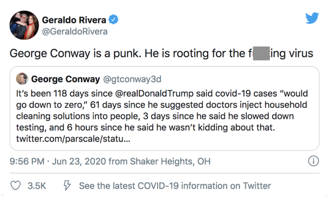Click the @GeraldoRivera handle
Viewport: 336px width, 206px height.
coord(75,32)
